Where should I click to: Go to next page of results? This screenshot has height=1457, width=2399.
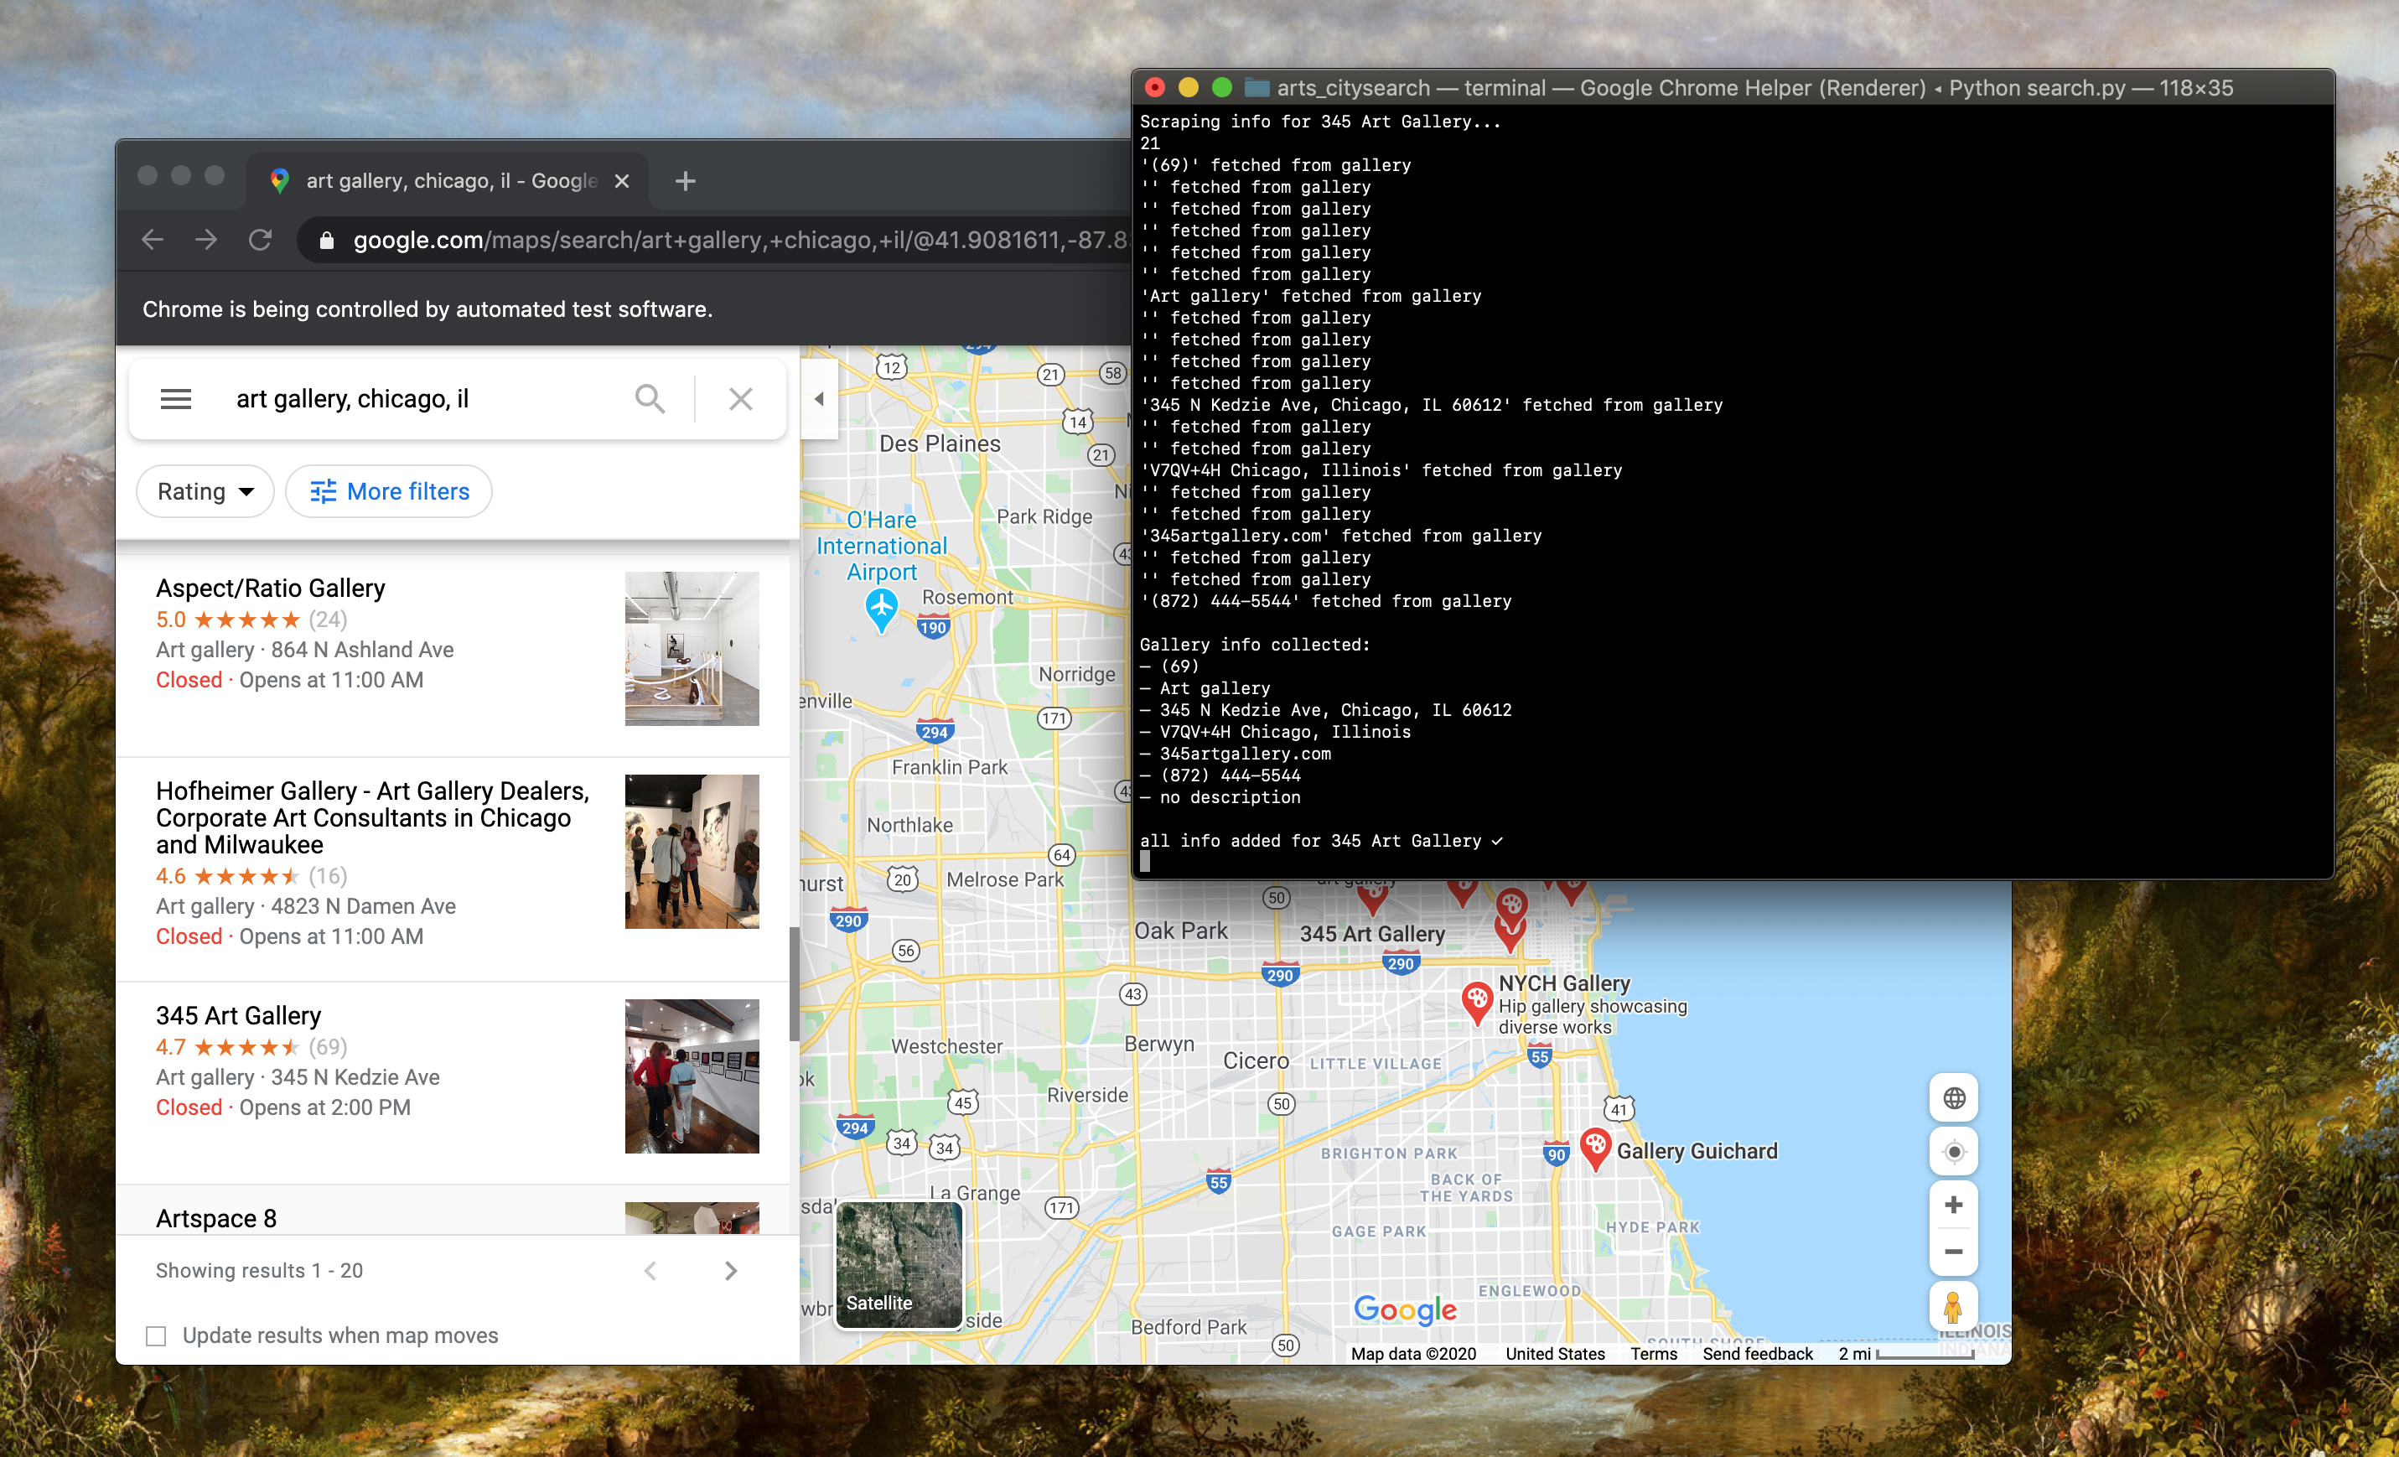730,1270
